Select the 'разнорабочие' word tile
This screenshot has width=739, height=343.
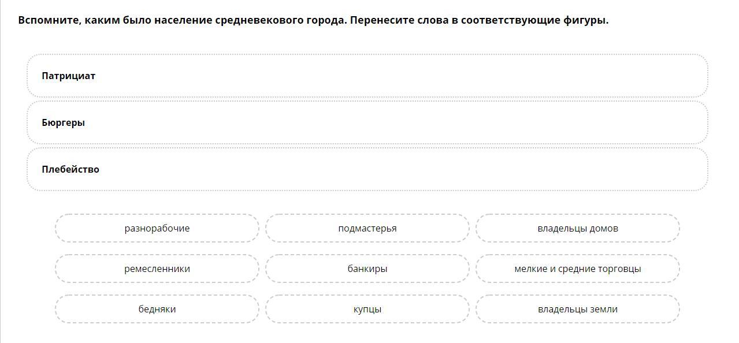click(x=157, y=228)
